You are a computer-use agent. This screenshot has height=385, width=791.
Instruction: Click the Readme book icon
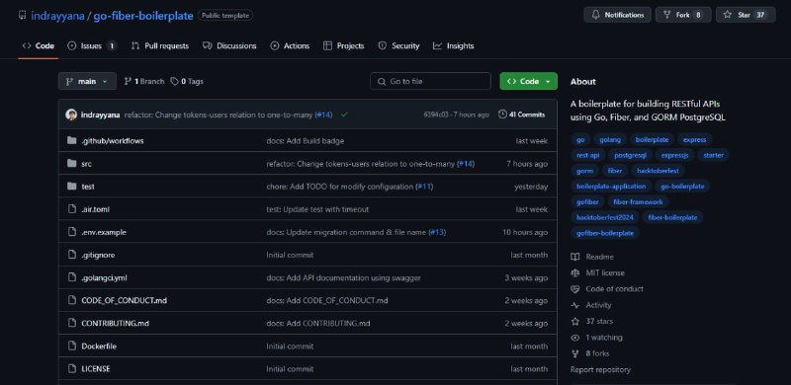click(x=575, y=257)
